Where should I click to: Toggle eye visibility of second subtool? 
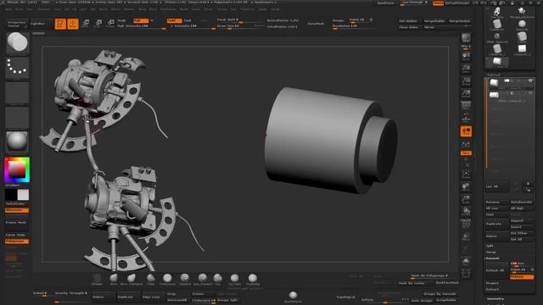pyautogui.click(x=530, y=93)
